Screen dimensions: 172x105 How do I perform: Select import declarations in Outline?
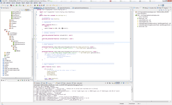click(x=142, y=14)
